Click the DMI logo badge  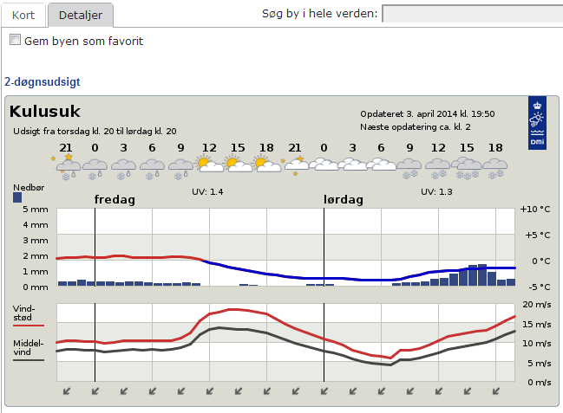coord(537,123)
